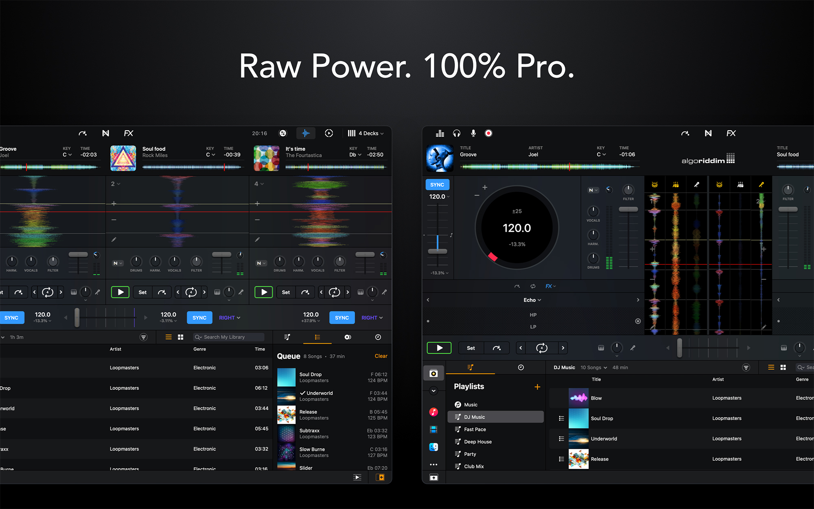
Task: Switch to the queue list tab
Action: (317, 337)
